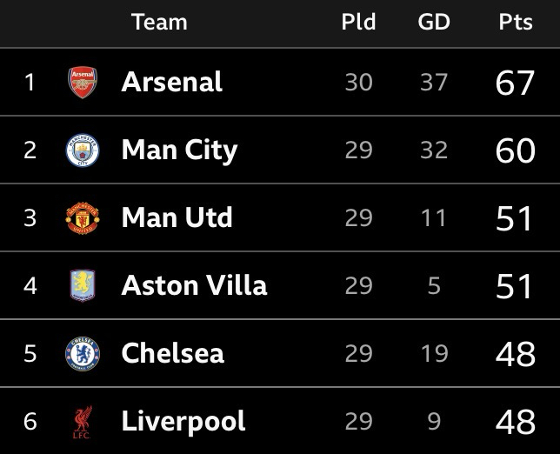Click Arsenal's goal difference of 37
560x454 pixels.
(x=433, y=83)
